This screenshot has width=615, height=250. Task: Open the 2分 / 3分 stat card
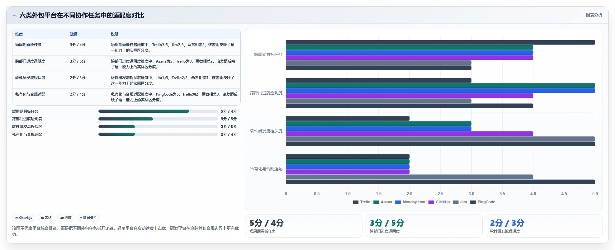click(x=544, y=226)
